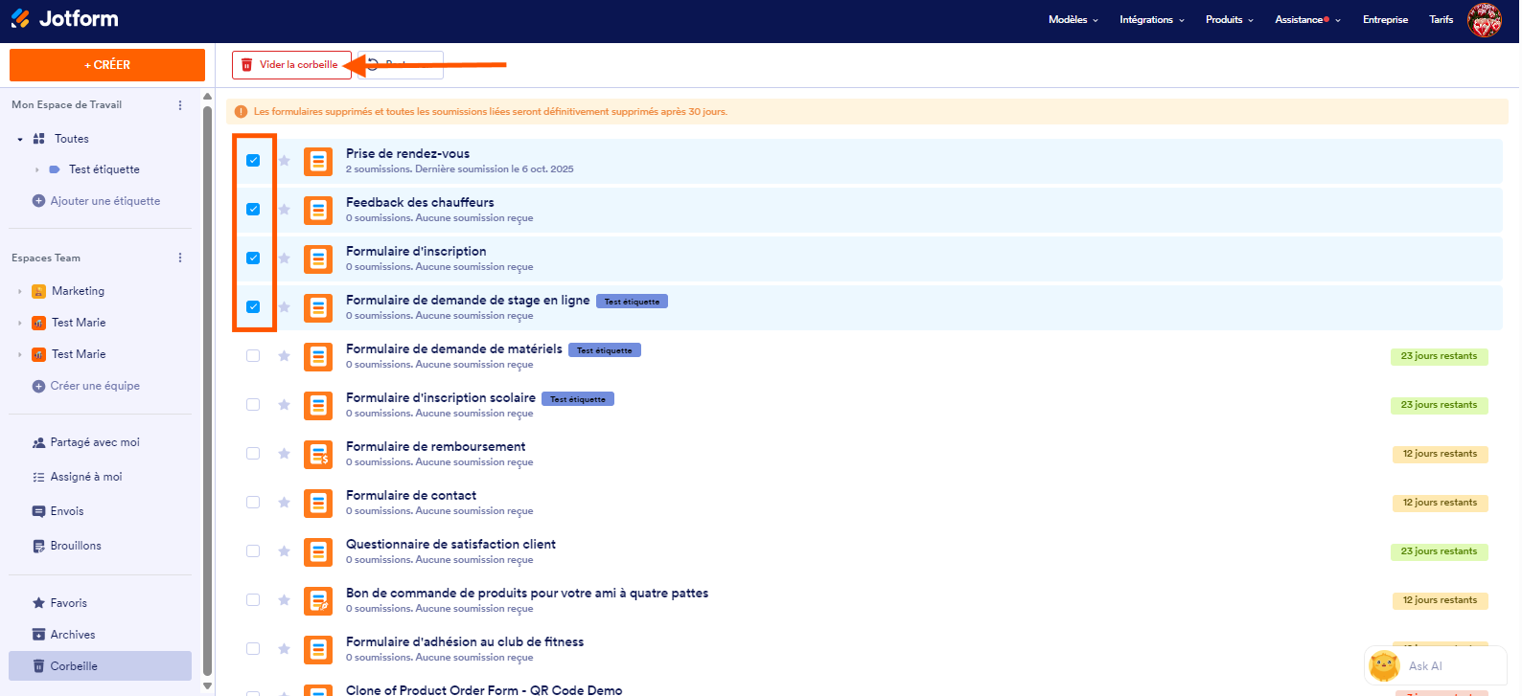This screenshot has width=1522, height=696.
Task: Click the sidebar scrollbar down arrow
Action: point(207,685)
